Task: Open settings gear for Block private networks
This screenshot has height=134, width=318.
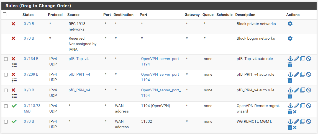Action: pyautogui.click(x=290, y=24)
